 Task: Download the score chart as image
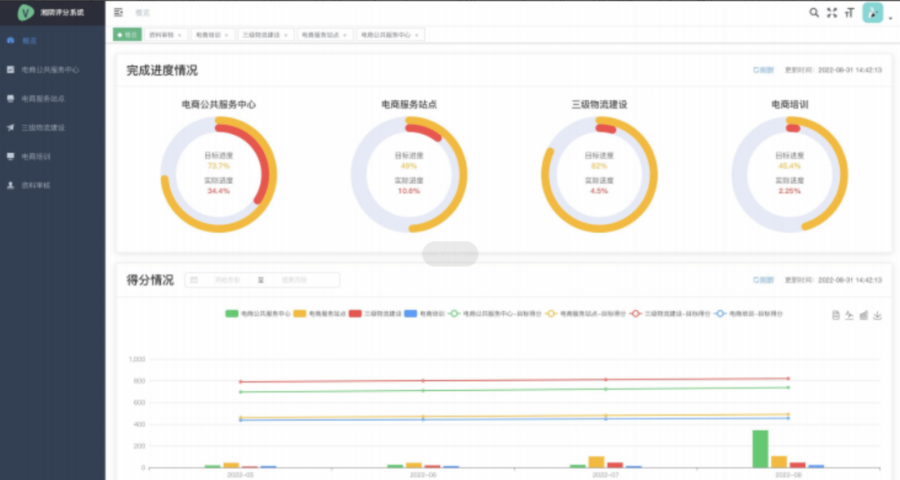click(877, 315)
